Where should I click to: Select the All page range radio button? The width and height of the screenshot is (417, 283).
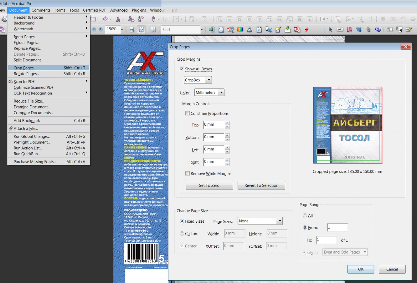pyautogui.click(x=305, y=215)
